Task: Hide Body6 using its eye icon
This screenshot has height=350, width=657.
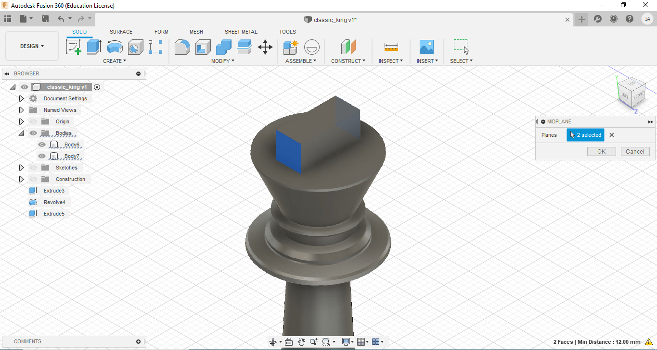Action: [x=42, y=145]
